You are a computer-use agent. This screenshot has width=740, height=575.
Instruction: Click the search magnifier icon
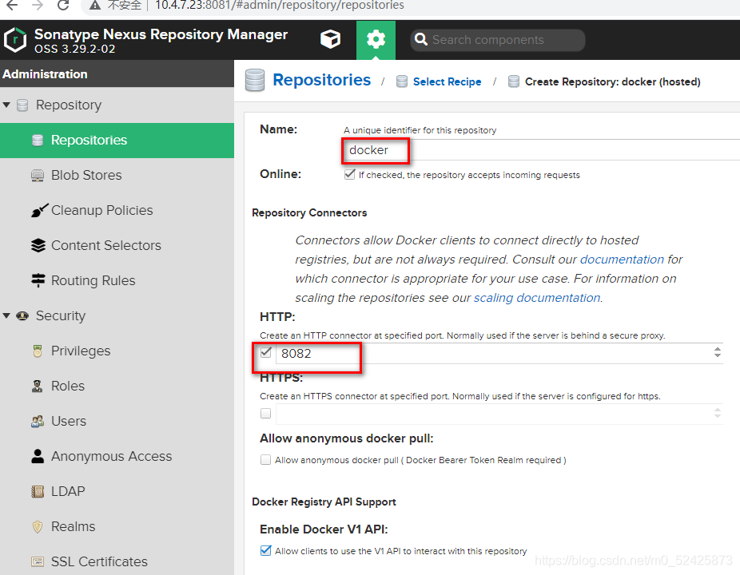tap(420, 39)
